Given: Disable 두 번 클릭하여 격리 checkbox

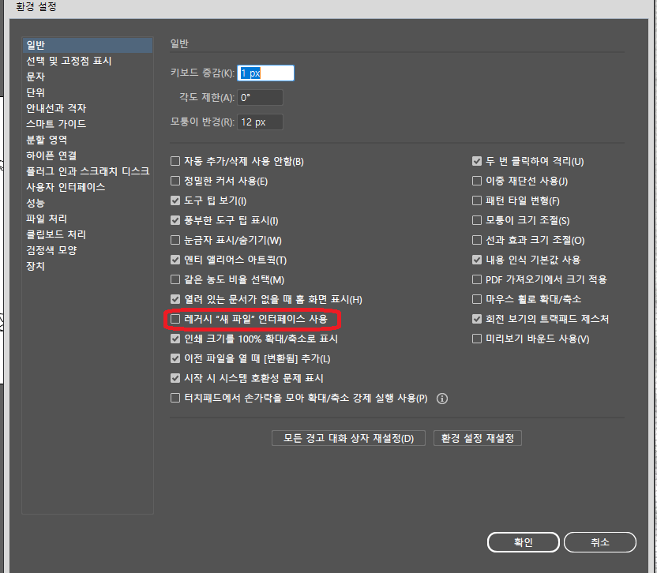Looking at the screenshot, I should pos(477,161).
